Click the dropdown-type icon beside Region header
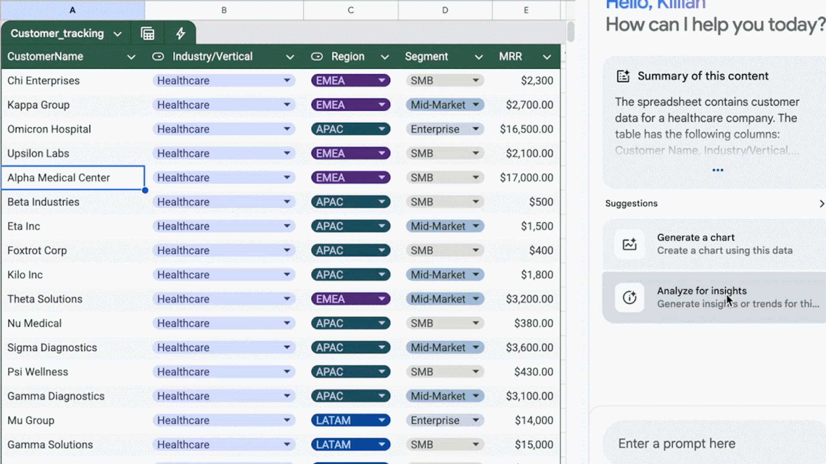The width and height of the screenshot is (826, 464). point(317,57)
